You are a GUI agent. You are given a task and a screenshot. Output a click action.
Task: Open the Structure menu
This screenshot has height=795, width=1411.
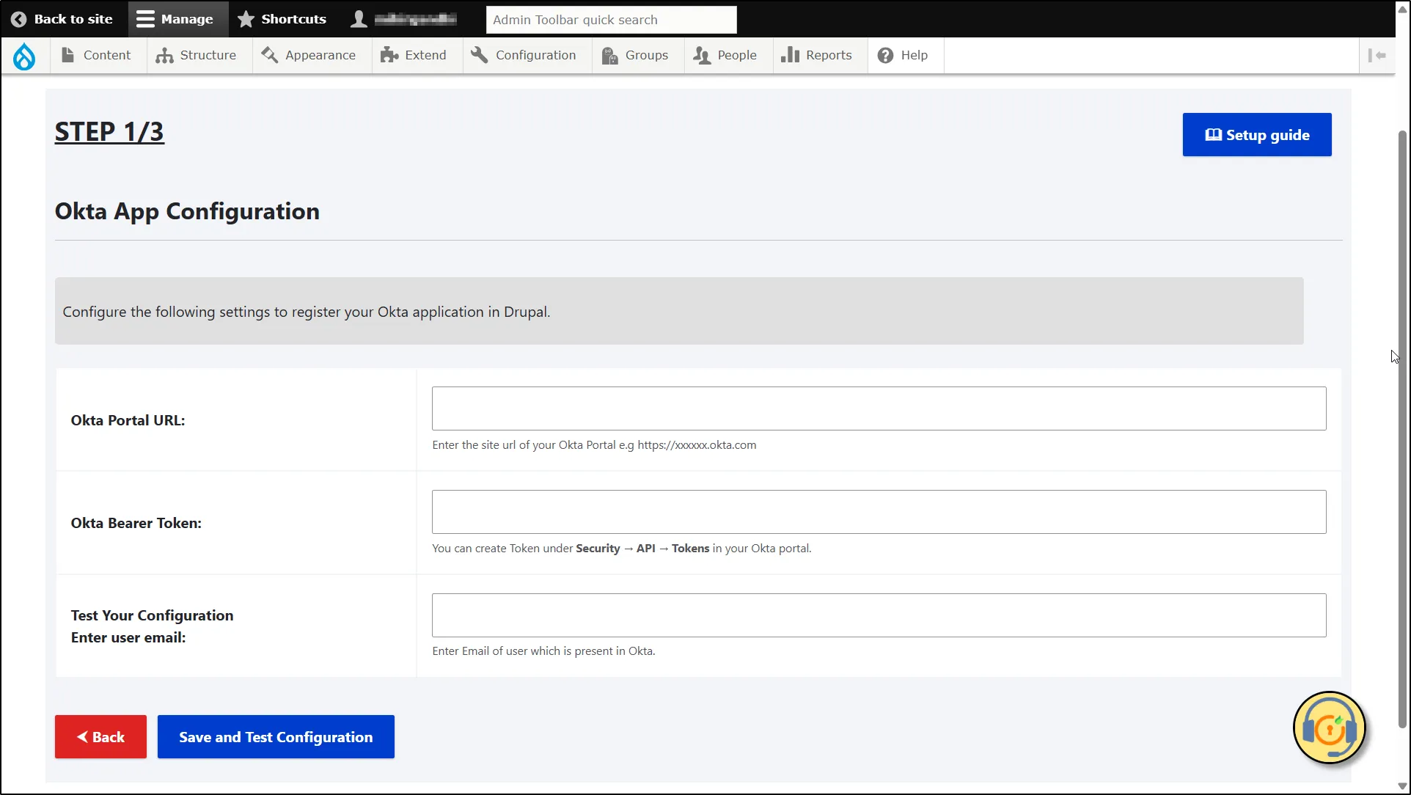(199, 55)
